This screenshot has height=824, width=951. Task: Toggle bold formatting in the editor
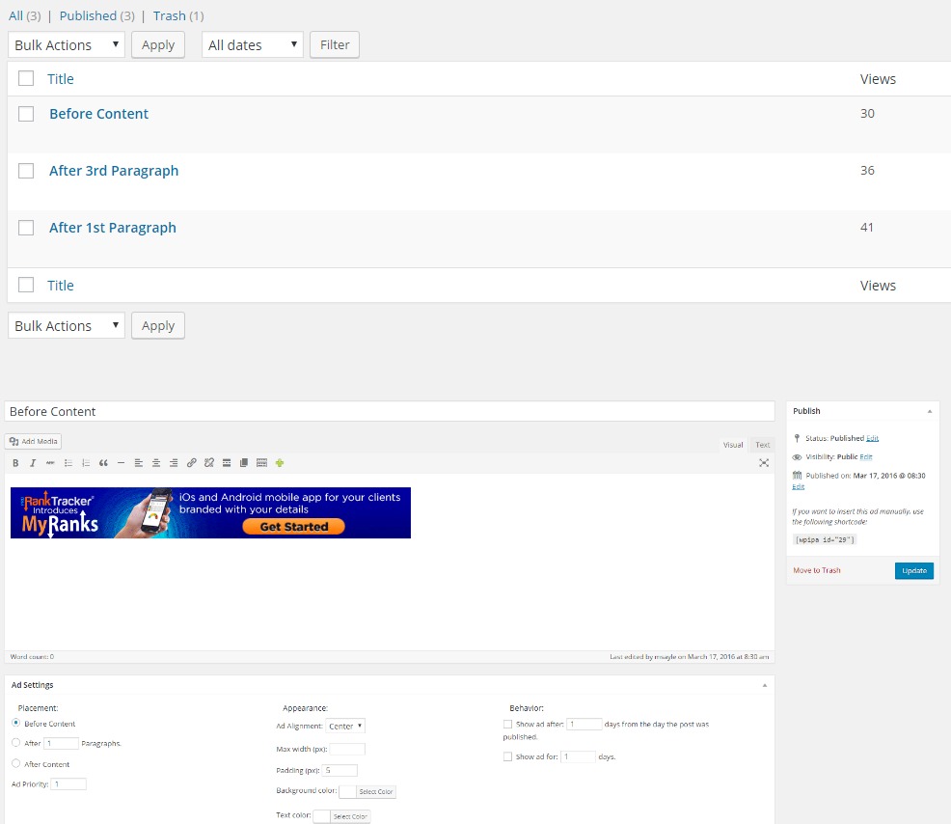pyautogui.click(x=15, y=463)
